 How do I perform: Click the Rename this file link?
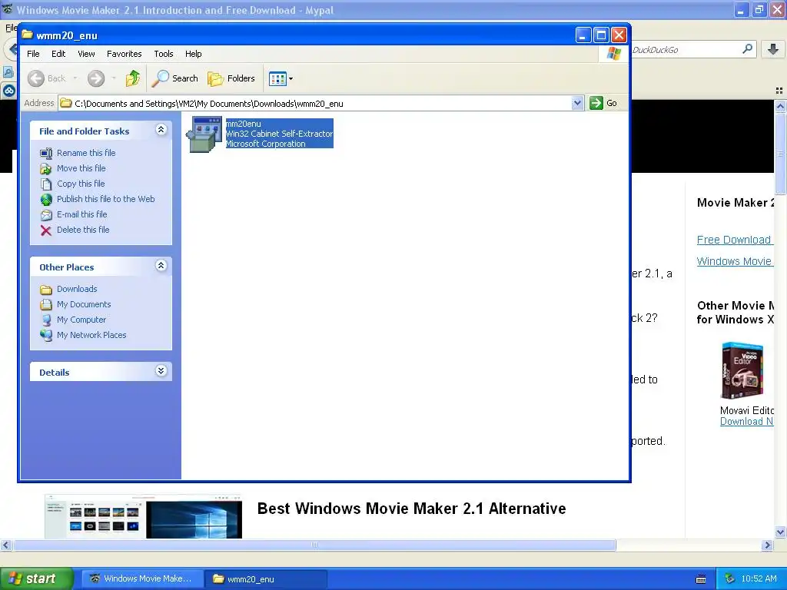pos(86,153)
